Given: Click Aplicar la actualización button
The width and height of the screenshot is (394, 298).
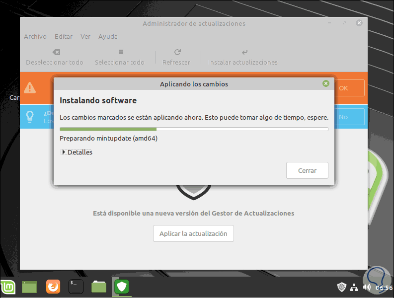Looking at the screenshot, I should (x=193, y=233).
